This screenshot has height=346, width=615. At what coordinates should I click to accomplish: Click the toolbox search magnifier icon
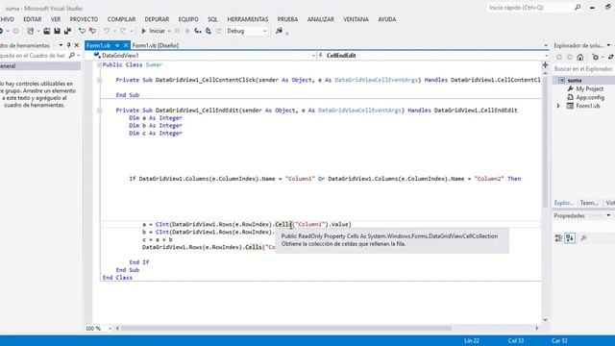pos(72,56)
